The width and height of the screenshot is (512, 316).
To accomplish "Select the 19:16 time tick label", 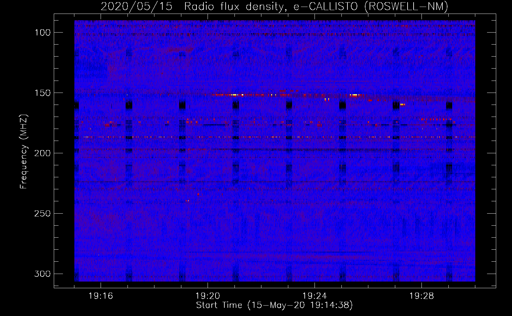I will pyautogui.click(x=101, y=296).
